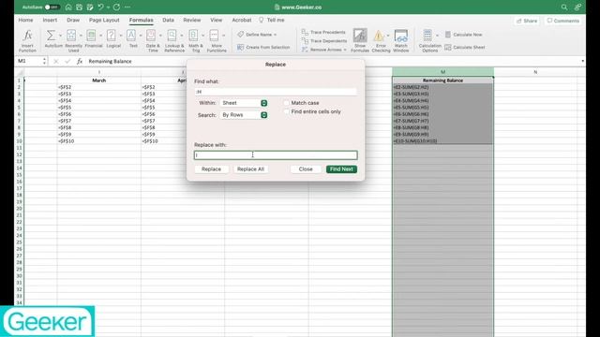
Task: Enable the Match case checkbox
Action: pos(286,103)
